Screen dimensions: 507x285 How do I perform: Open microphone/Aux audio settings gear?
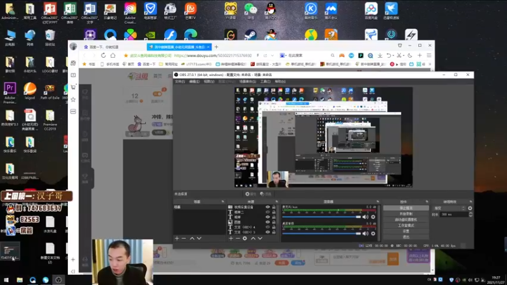(373, 217)
